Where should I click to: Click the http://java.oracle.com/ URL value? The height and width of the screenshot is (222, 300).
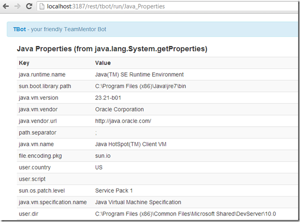click(x=123, y=121)
